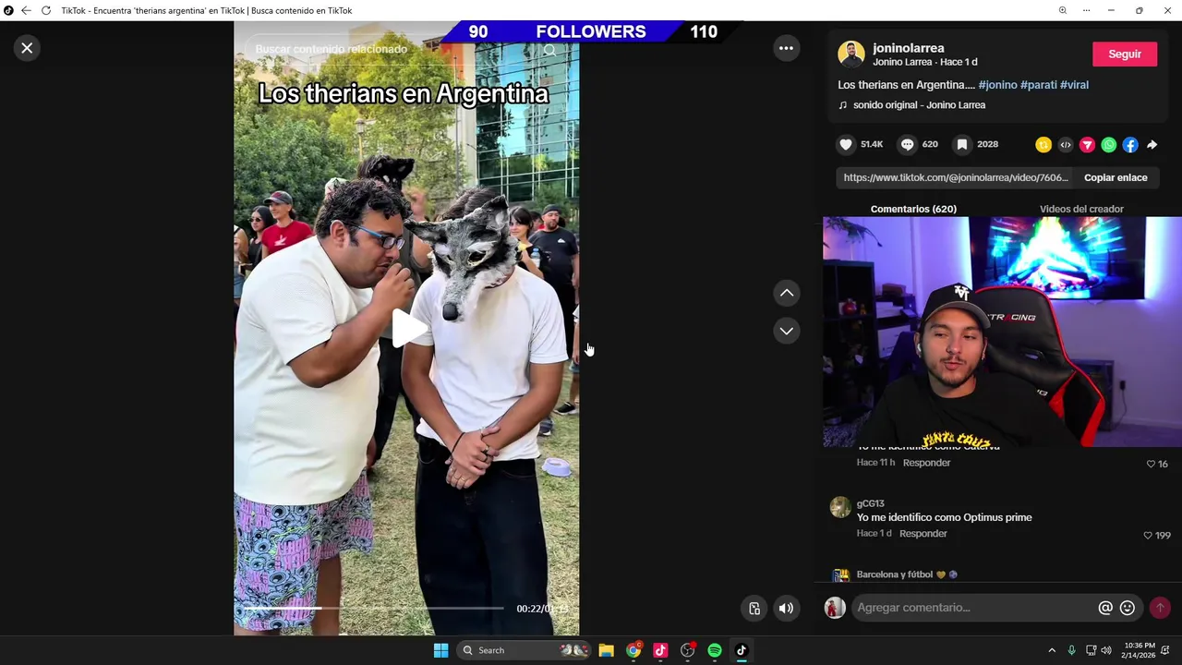Send to friends via red paper-plane icon
Screen dimensions: 1182x665
(1087, 145)
